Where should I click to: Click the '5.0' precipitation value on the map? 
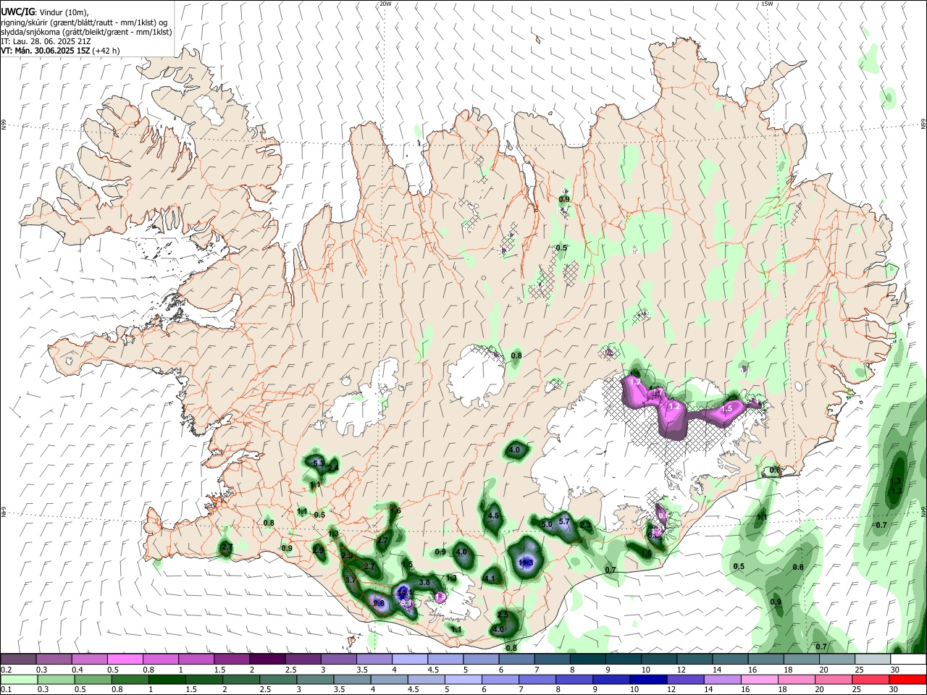click(547, 524)
